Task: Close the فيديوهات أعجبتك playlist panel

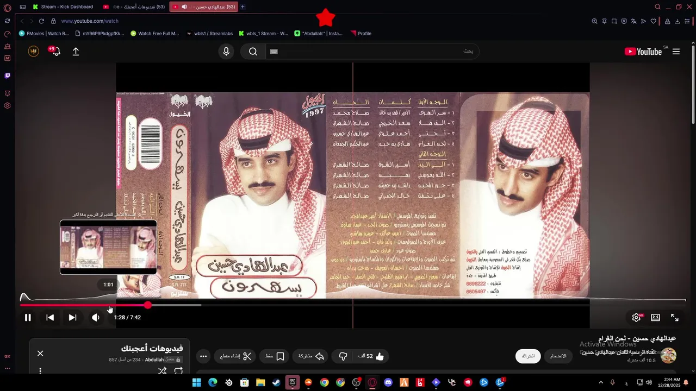Action: (x=40, y=354)
